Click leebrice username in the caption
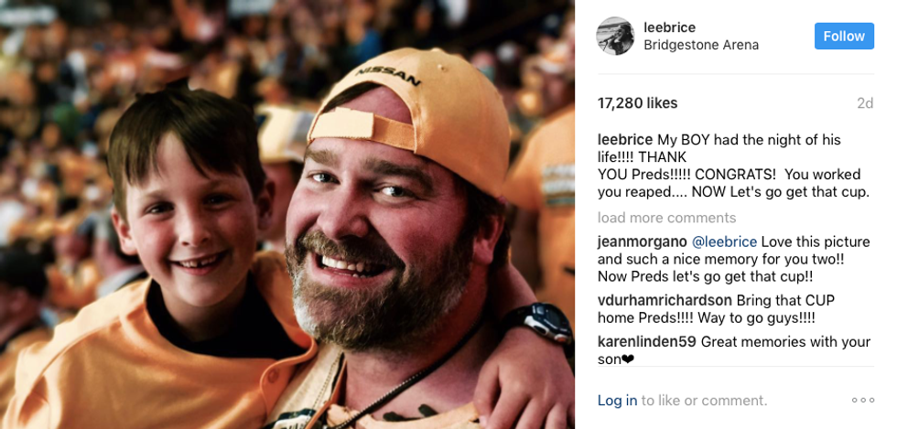The width and height of the screenshot is (897, 429). 625,140
